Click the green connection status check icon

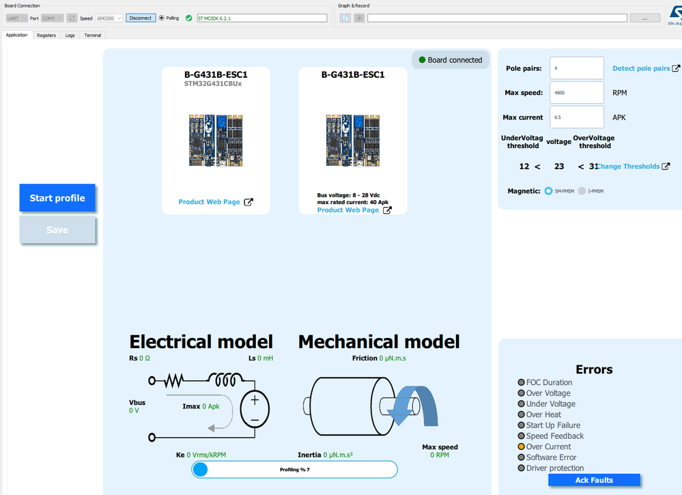tap(189, 18)
